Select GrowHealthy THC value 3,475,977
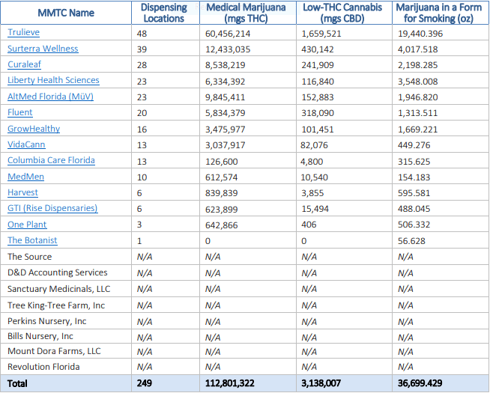The height and width of the screenshot is (393, 490). coord(226,130)
